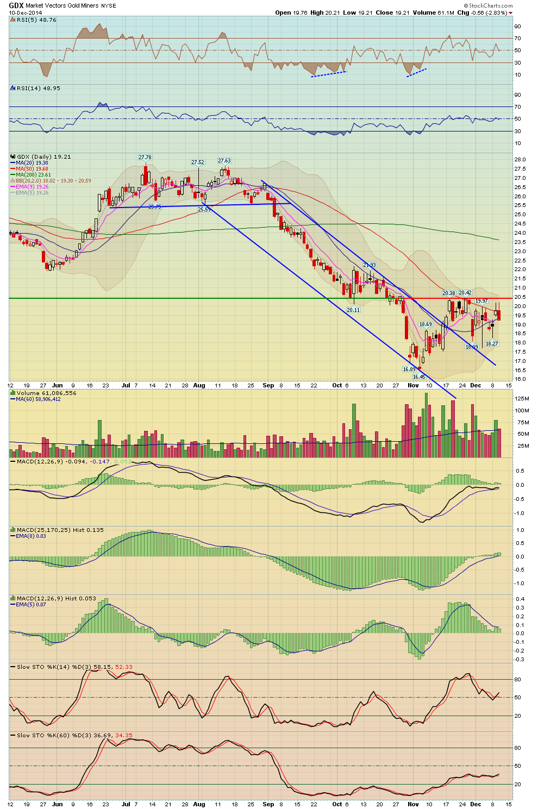The width and height of the screenshot is (538, 809).
Task: Click the StockCharts.com copyright label
Action: click(489, 5)
